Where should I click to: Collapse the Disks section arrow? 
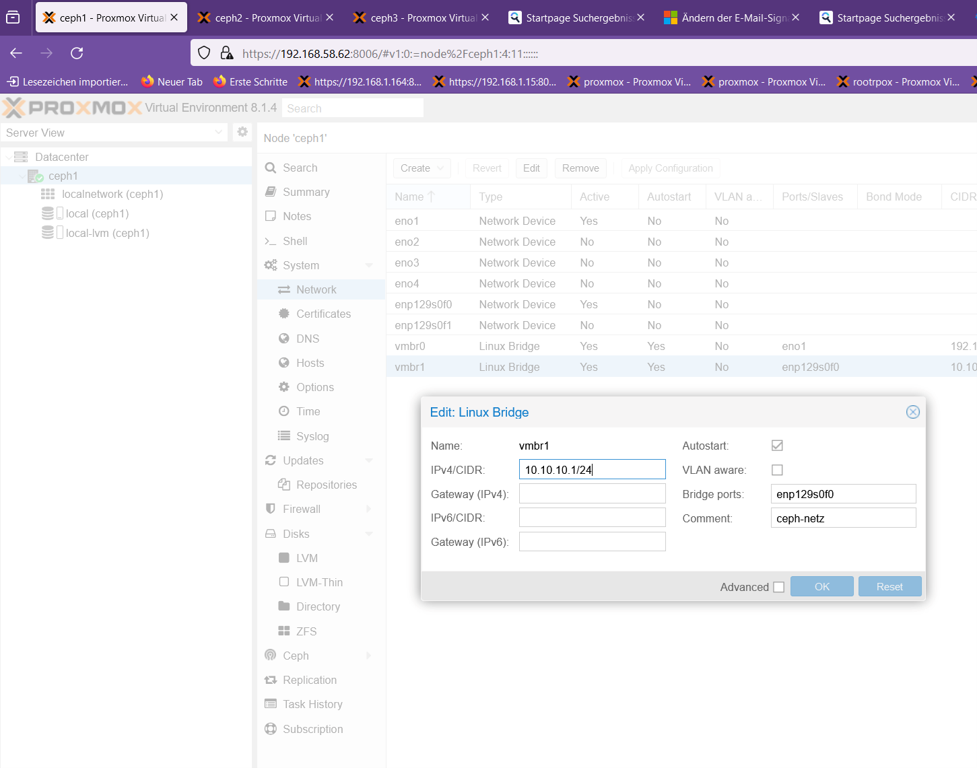(x=369, y=534)
